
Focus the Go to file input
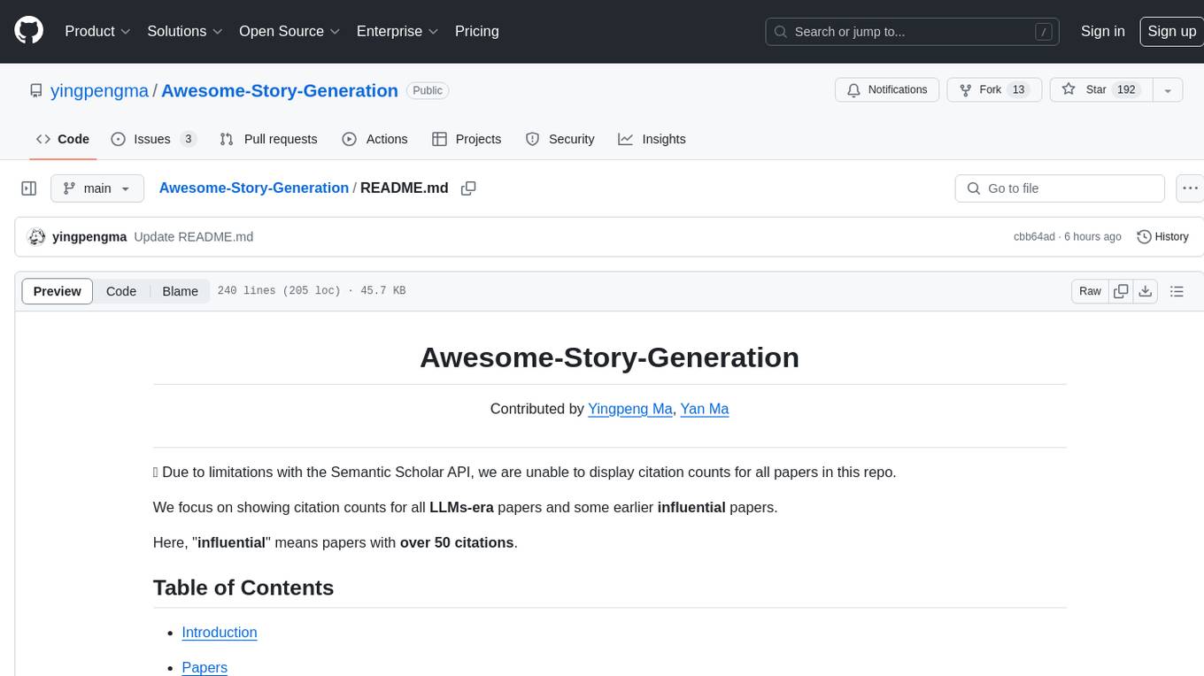click(1060, 188)
